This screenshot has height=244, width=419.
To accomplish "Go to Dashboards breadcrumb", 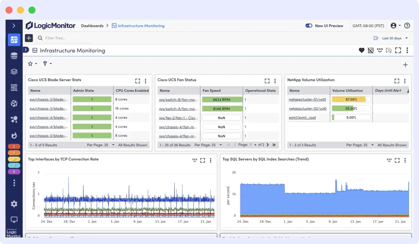I will tap(92, 26).
